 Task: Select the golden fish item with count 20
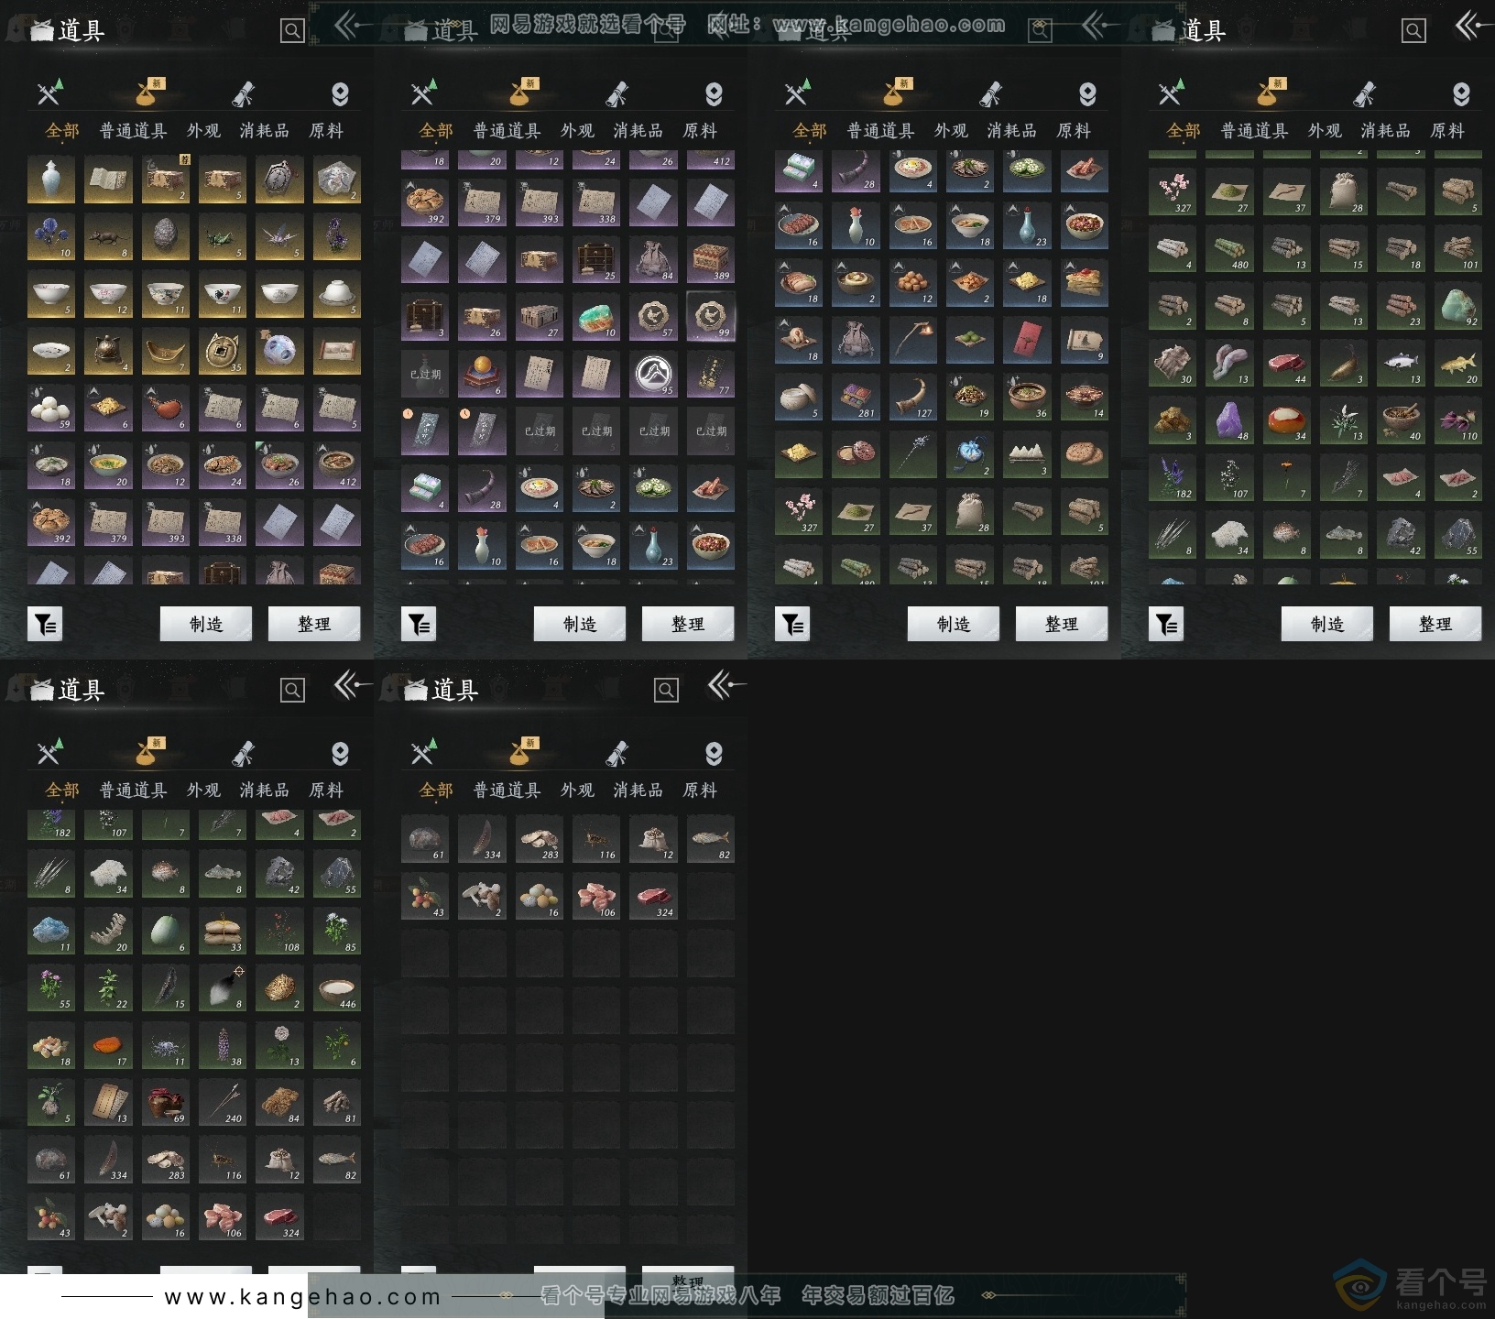click(x=1458, y=363)
